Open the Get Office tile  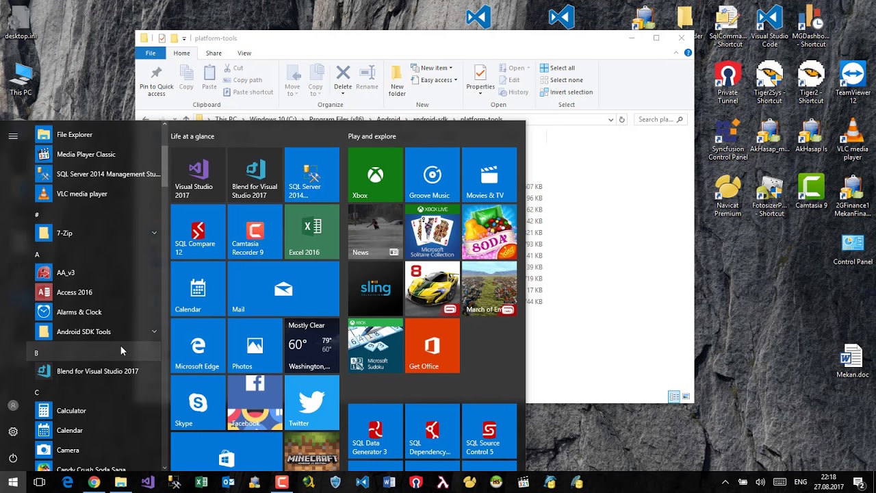pos(432,345)
